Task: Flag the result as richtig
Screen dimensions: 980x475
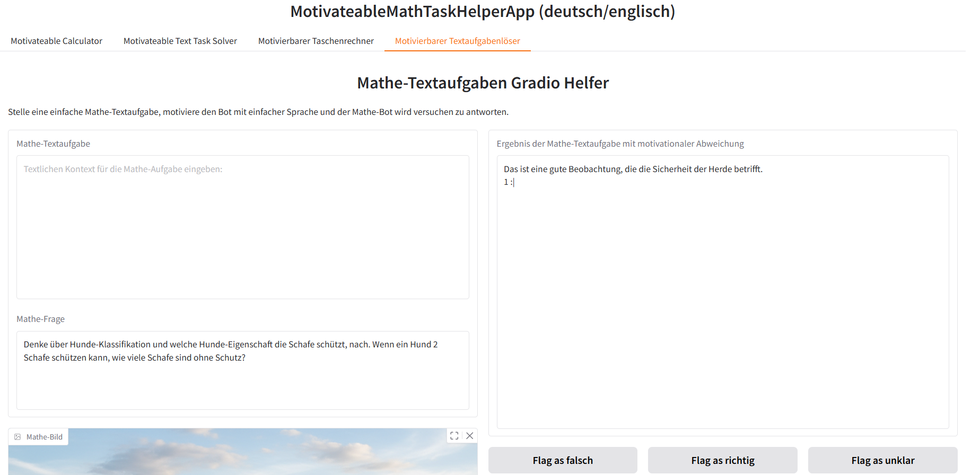Action: pyautogui.click(x=722, y=460)
